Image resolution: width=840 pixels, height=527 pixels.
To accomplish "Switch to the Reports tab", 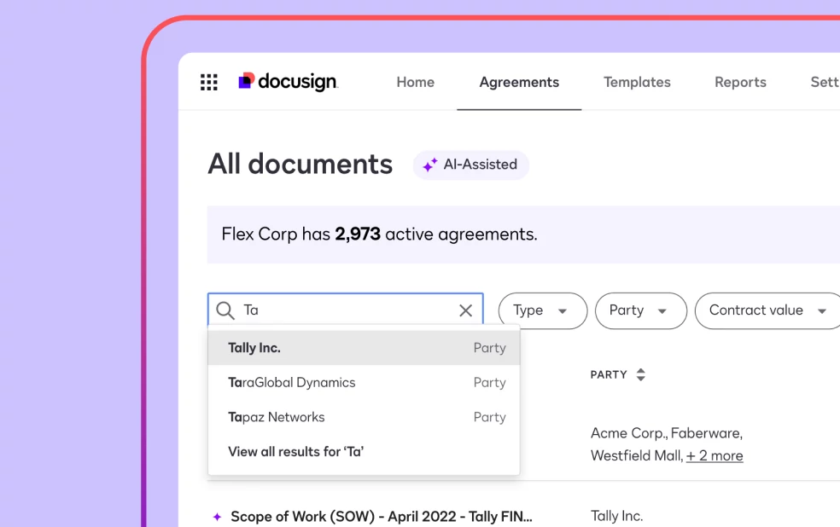I will 740,82.
